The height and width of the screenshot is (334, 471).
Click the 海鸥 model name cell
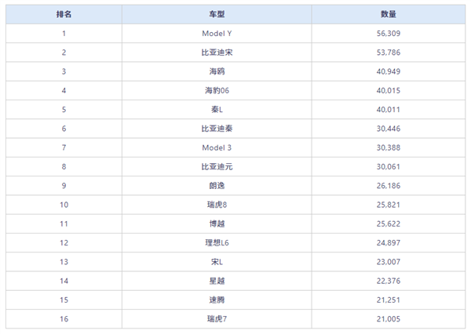point(216,71)
